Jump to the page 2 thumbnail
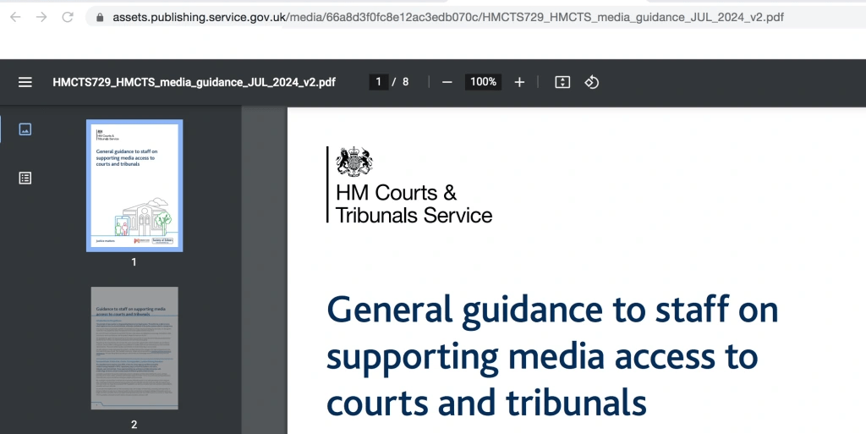This screenshot has width=866, height=434. coord(134,348)
